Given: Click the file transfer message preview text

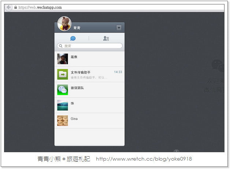Looking at the screenshot, I should tap(89, 77).
